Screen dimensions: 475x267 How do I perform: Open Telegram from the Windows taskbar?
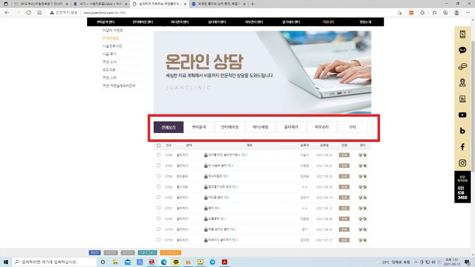coord(212,262)
